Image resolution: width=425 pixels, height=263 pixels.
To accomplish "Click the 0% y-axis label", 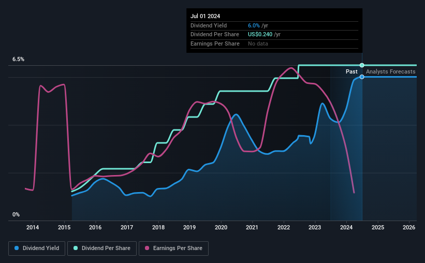I will tap(16, 214).
